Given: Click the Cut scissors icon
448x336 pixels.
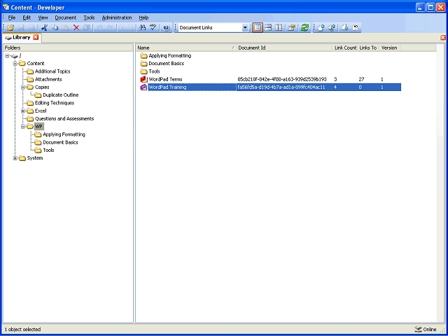Looking at the screenshot, I should pyautogui.click(x=44, y=28).
